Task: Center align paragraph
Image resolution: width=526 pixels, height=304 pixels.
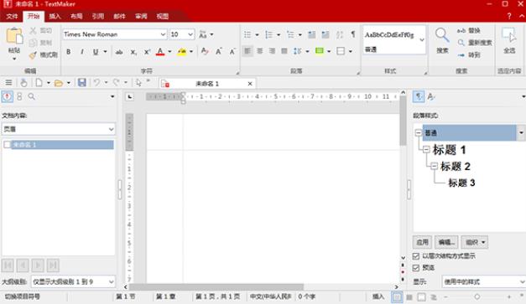Action: click(260, 51)
